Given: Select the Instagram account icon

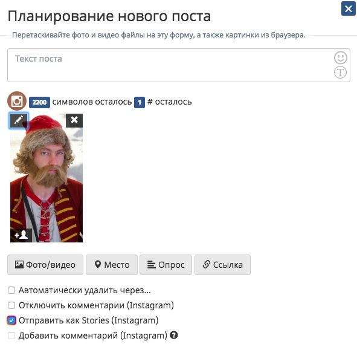Looking at the screenshot, I should pos(17,101).
